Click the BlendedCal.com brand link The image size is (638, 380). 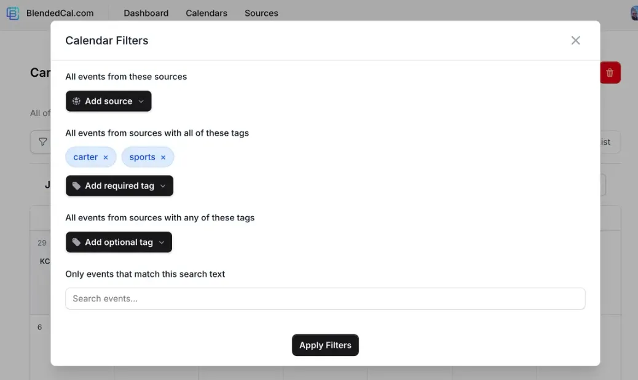(x=60, y=13)
